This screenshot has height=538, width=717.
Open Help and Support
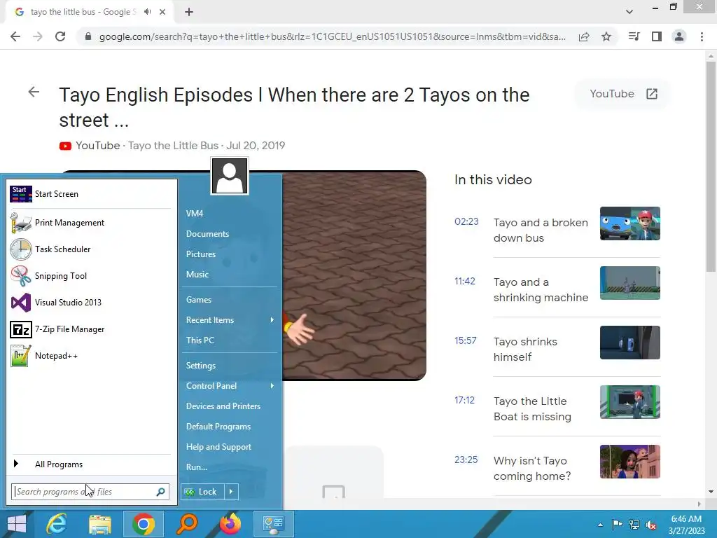[218, 447]
